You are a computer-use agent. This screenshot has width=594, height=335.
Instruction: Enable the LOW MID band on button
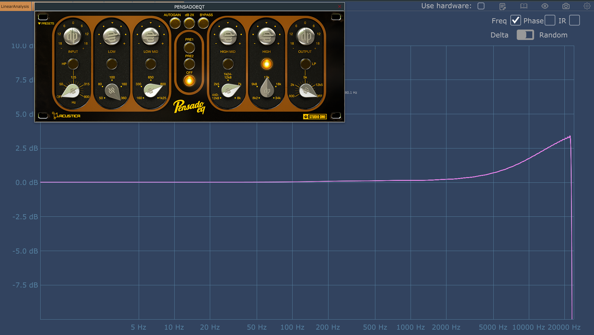150,64
